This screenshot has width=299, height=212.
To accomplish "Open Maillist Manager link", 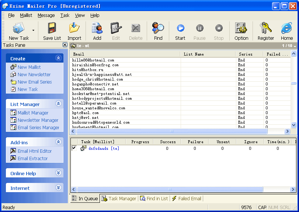I will coord(33,113).
